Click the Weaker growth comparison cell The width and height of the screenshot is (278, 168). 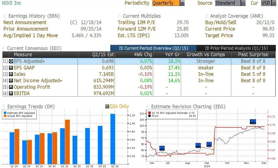206,68
